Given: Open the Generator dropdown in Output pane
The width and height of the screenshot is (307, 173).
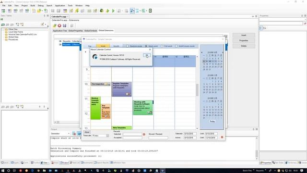Looking at the screenshot, I should (x=69, y=134).
